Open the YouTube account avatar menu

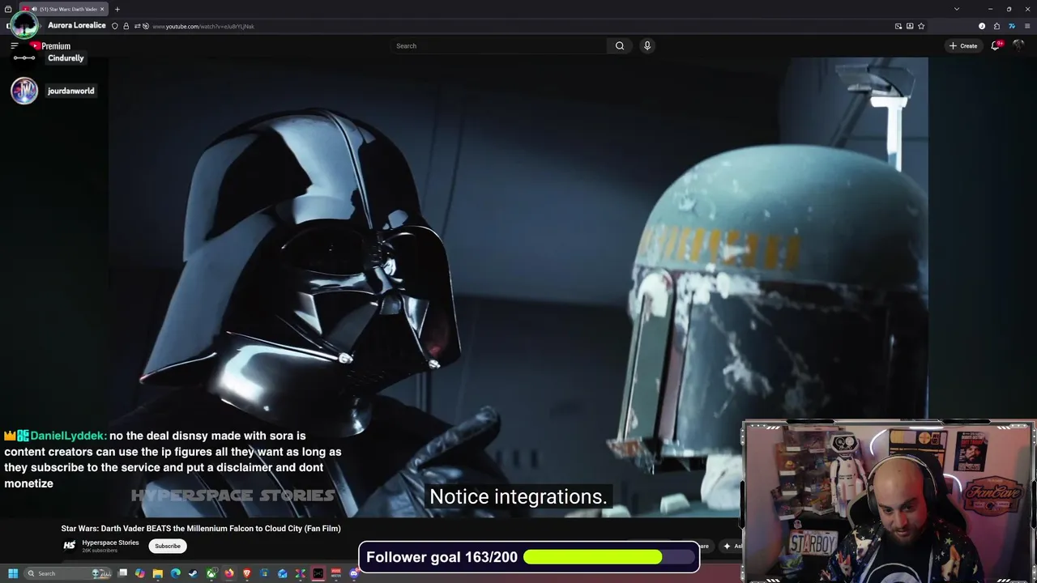[x=1019, y=46]
